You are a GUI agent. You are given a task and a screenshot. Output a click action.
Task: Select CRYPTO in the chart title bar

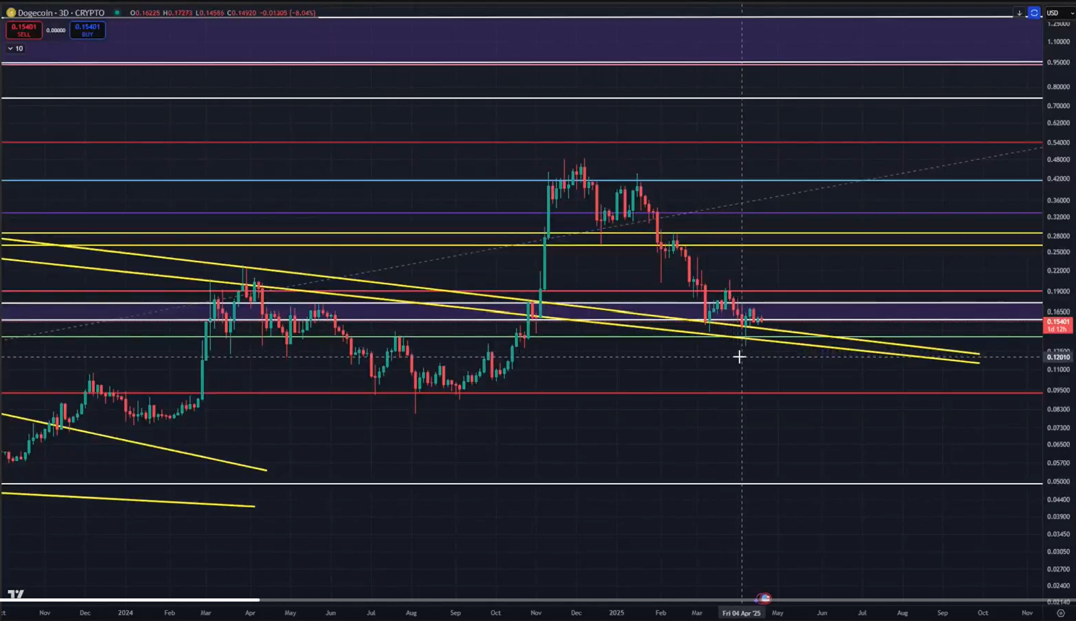90,12
